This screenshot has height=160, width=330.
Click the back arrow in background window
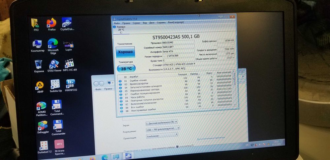pyautogui.click(x=96, y=84)
